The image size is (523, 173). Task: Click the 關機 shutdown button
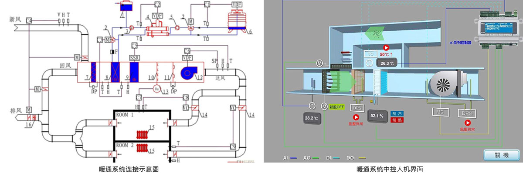coord(502,155)
